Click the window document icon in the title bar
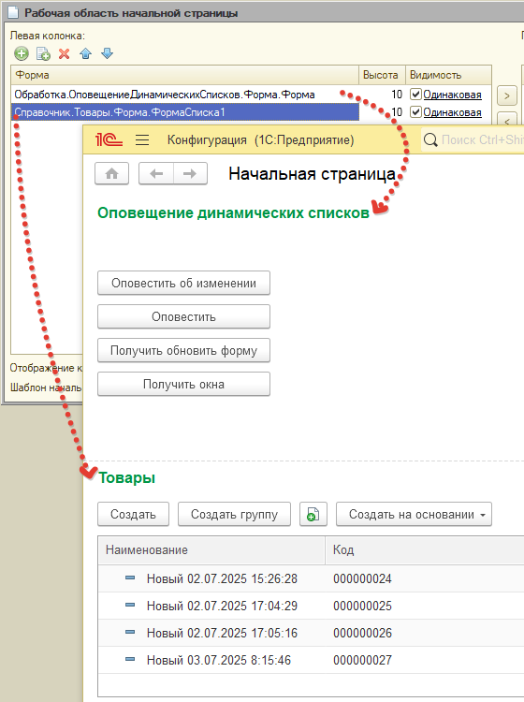This screenshot has height=702, width=524. [x=13, y=12]
